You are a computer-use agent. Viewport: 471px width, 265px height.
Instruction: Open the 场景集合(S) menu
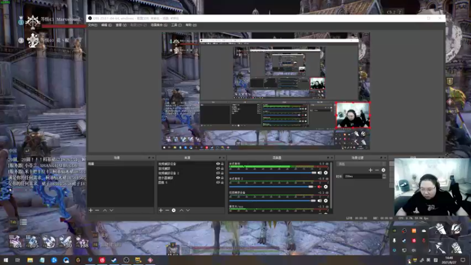pos(159,25)
